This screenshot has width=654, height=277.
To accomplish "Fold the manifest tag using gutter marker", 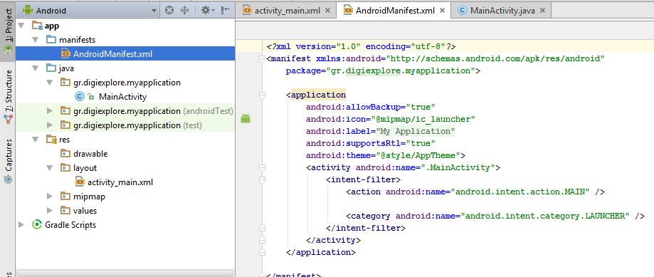I will [262, 59].
